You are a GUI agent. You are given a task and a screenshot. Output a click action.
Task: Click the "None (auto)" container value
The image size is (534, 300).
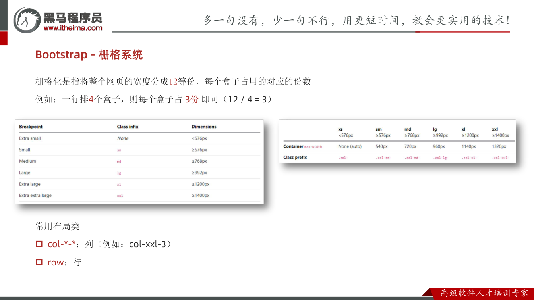point(350,146)
